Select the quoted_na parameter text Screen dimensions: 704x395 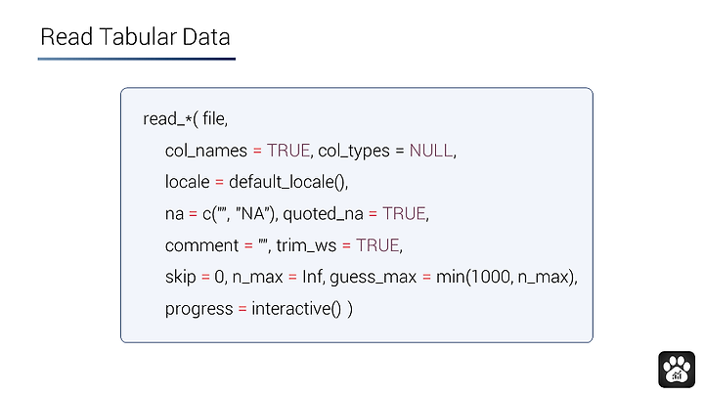coord(324,214)
